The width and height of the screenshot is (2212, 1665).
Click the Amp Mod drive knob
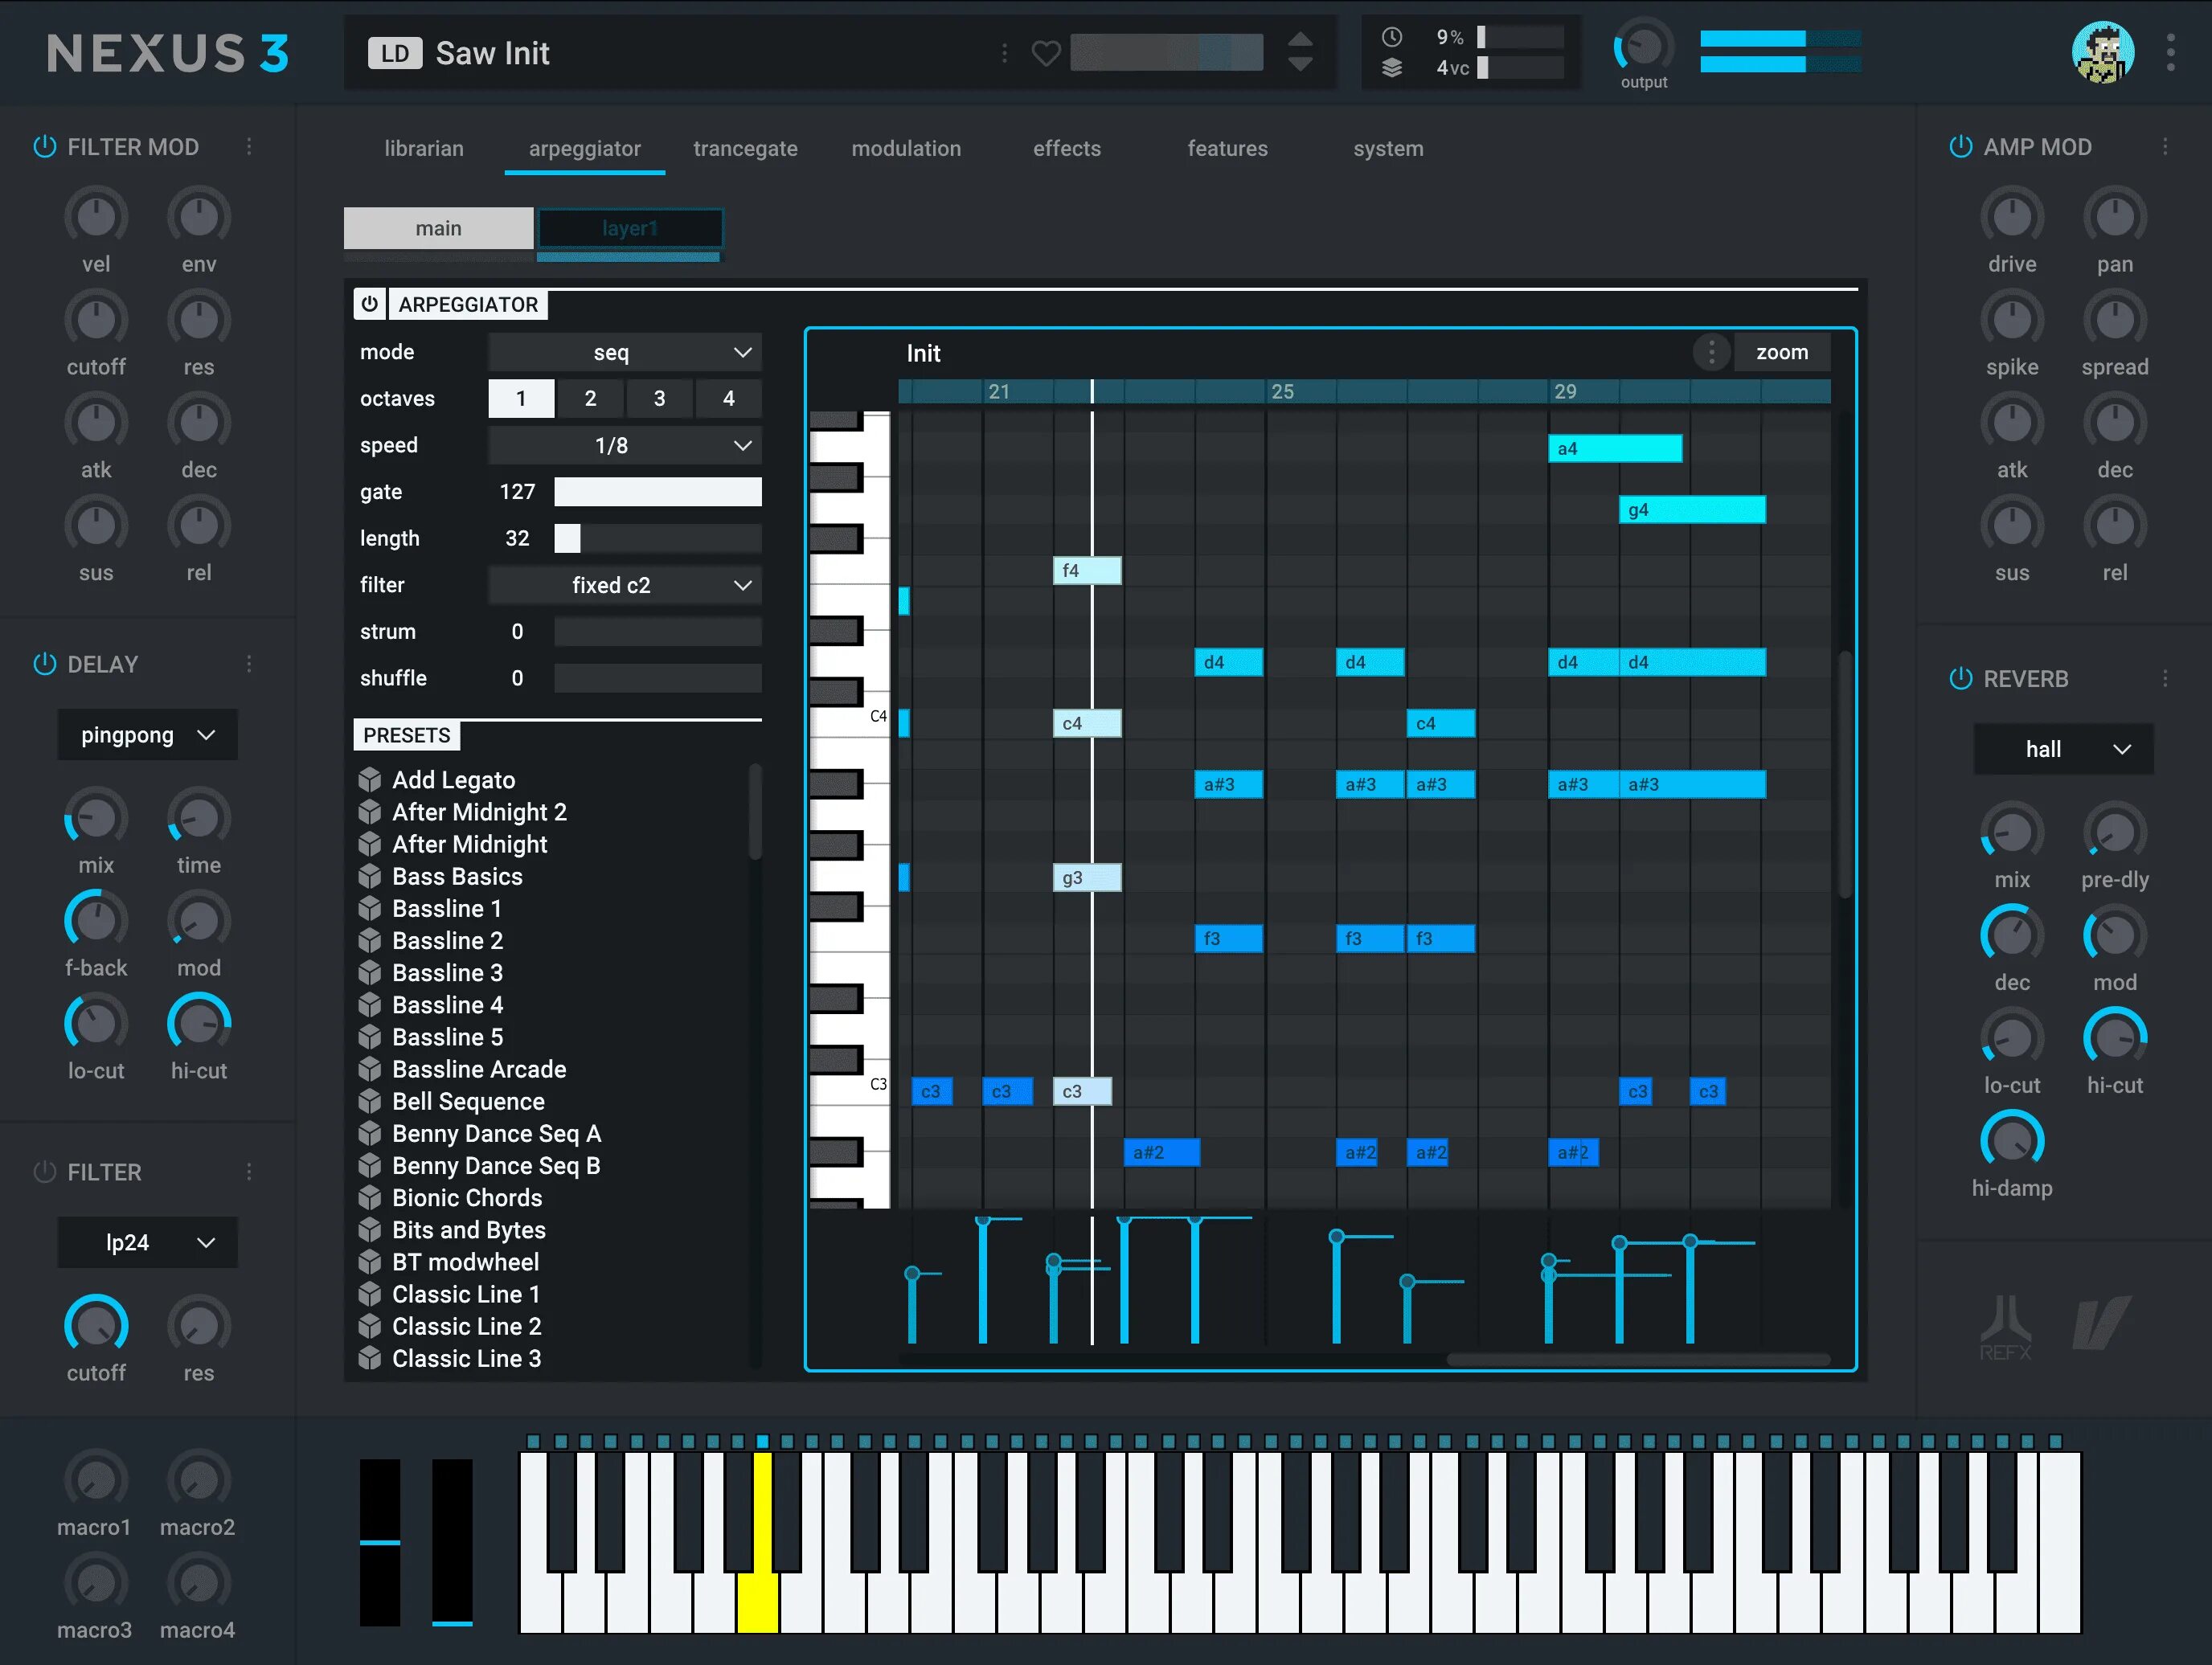[x=2011, y=217]
